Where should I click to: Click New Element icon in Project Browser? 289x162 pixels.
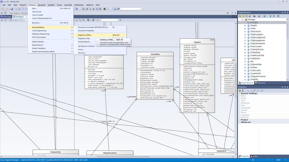(250, 16)
